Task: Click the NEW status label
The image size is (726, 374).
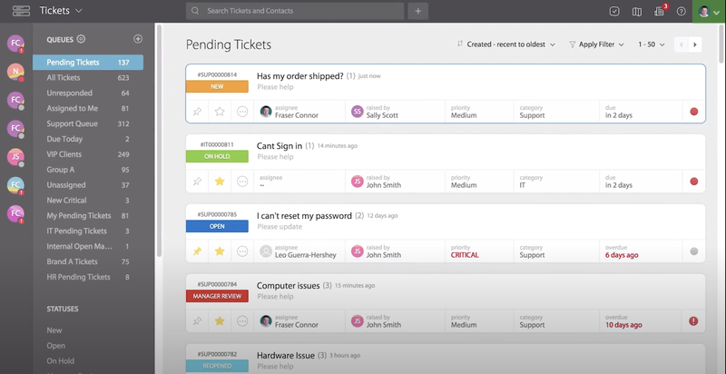Action: click(x=217, y=86)
